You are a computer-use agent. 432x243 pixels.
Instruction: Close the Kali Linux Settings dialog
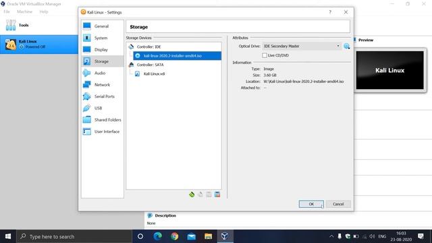[x=346, y=12]
